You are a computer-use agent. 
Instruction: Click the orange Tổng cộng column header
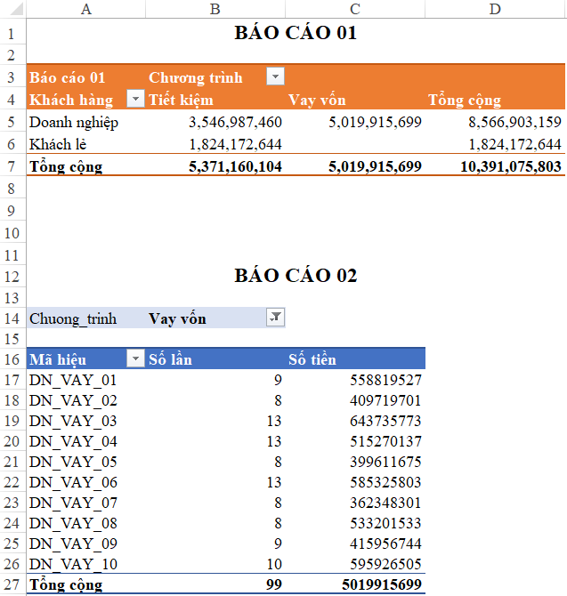coord(465,100)
